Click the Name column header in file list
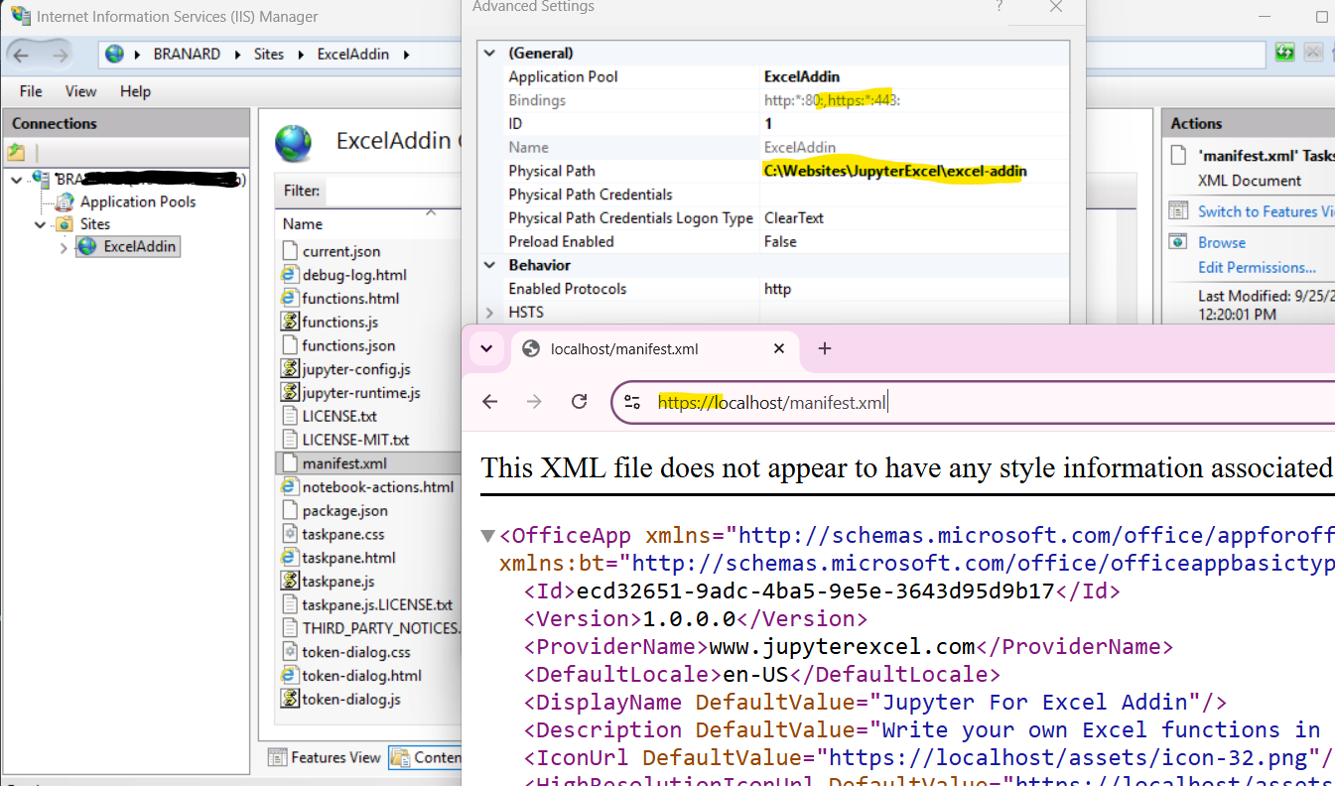 pyautogui.click(x=303, y=224)
